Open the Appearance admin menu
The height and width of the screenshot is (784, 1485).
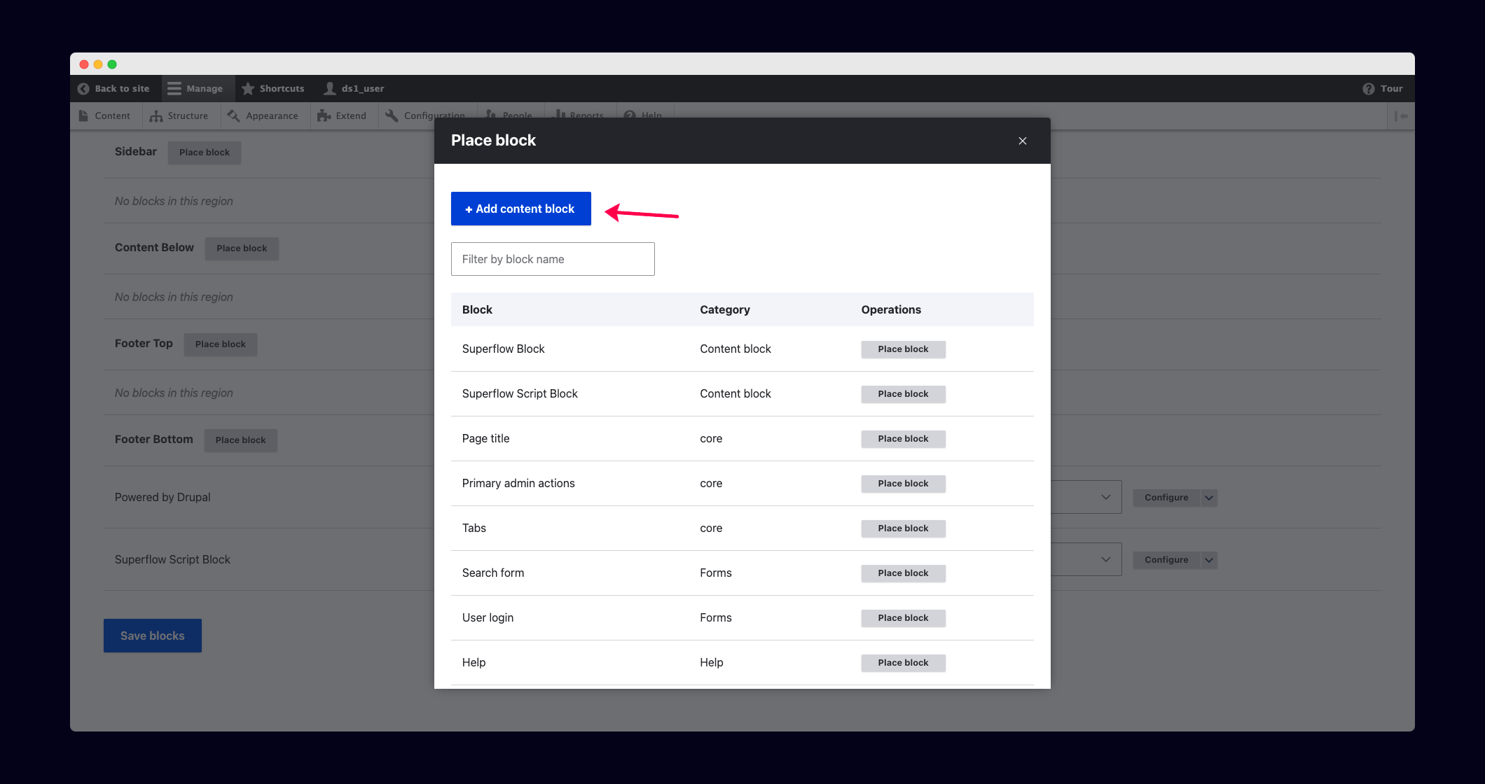click(263, 116)
